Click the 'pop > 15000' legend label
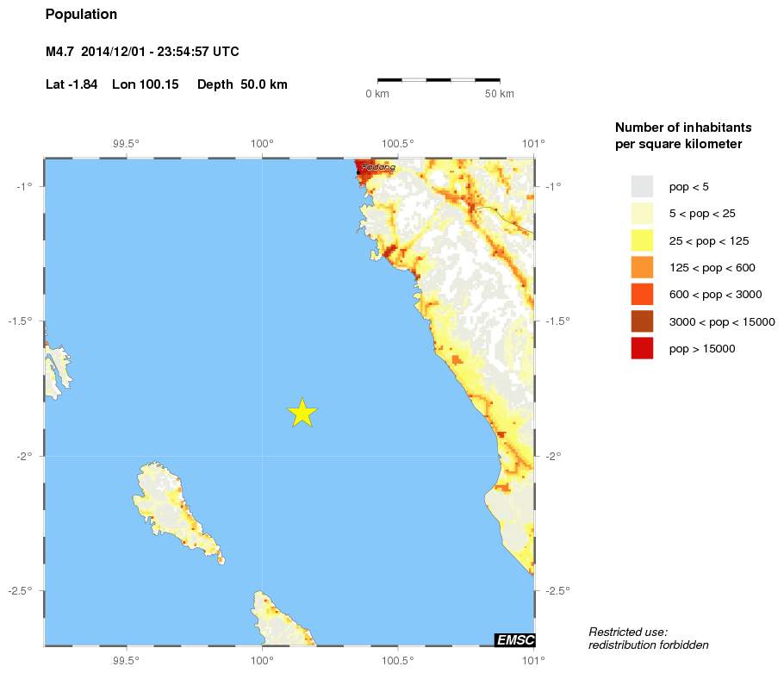This screenshot has height=673, width=784. click(x=702, y=349)
